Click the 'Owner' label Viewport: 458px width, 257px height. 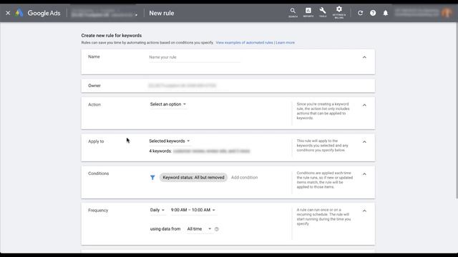tap(94, 86)
